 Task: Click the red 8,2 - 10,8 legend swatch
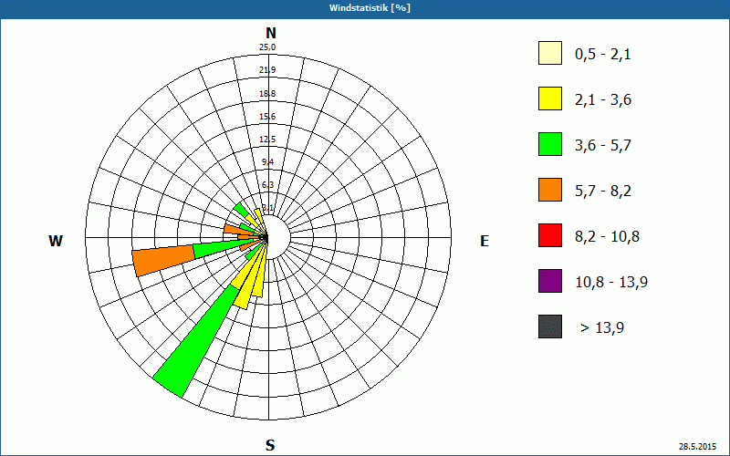[550, 235]
